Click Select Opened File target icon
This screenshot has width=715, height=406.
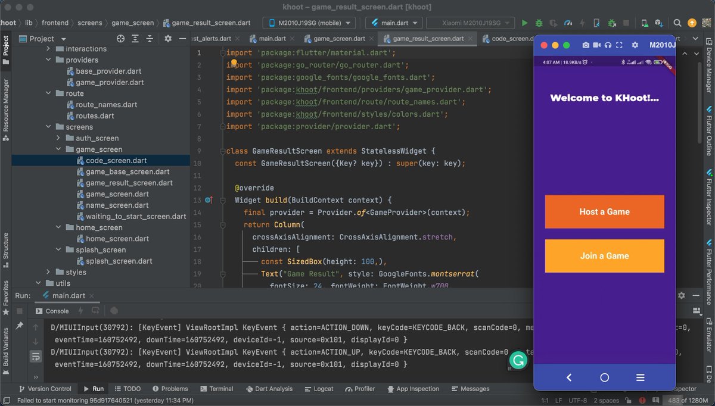point(121,39)
